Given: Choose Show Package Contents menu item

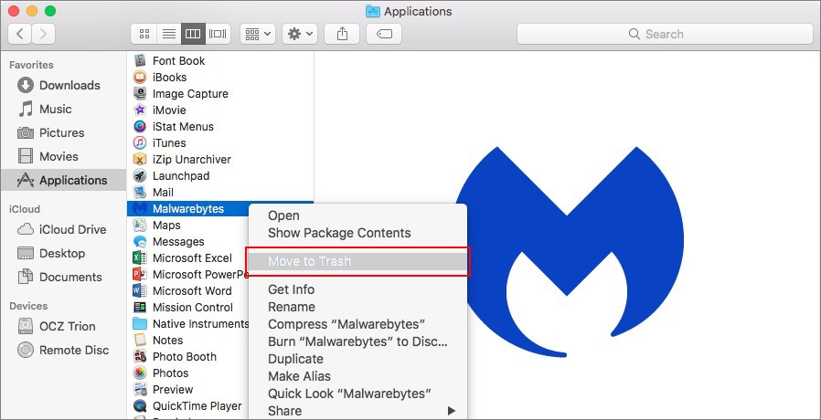Looking at the screenshot, I should (357, 233).
